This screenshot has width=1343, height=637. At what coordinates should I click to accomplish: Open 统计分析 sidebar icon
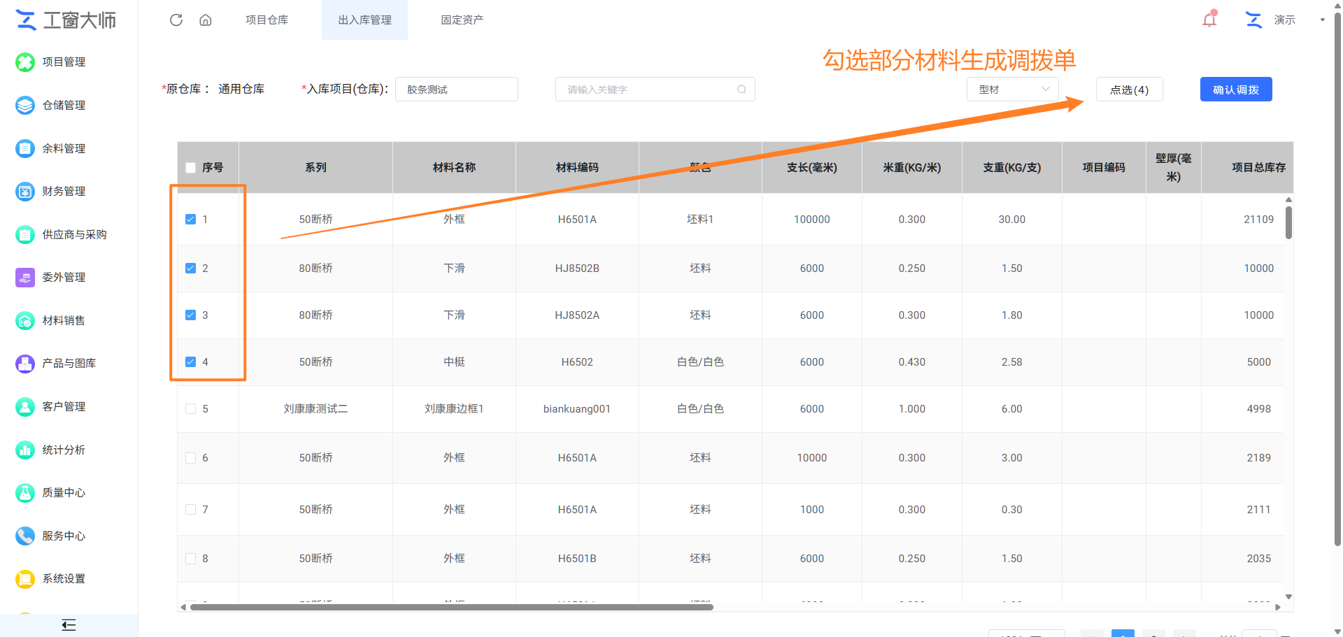(x=25, y=450)
